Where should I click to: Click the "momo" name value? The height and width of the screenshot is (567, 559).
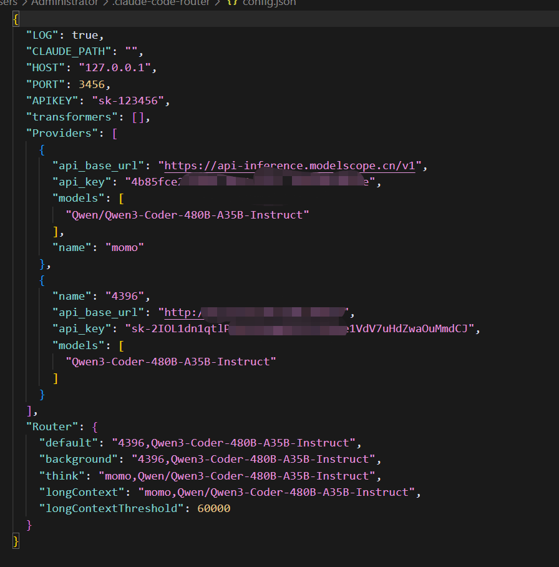125,248
